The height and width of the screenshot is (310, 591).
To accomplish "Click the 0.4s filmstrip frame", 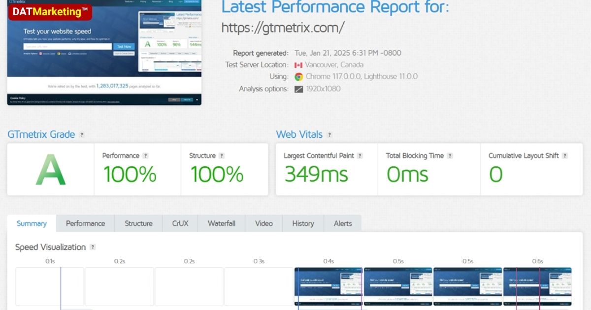I will click(328, 286).
